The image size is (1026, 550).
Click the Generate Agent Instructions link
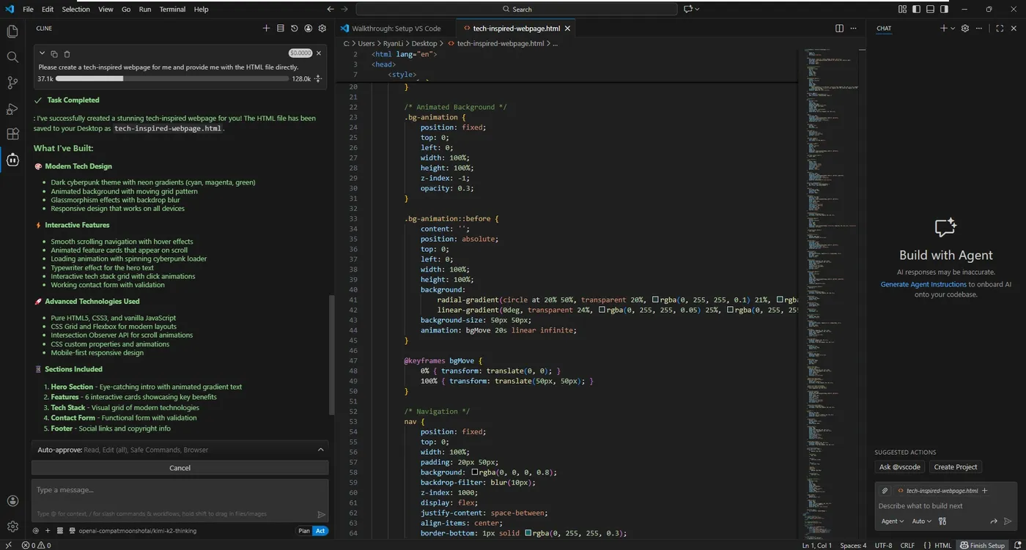point(923,284)
